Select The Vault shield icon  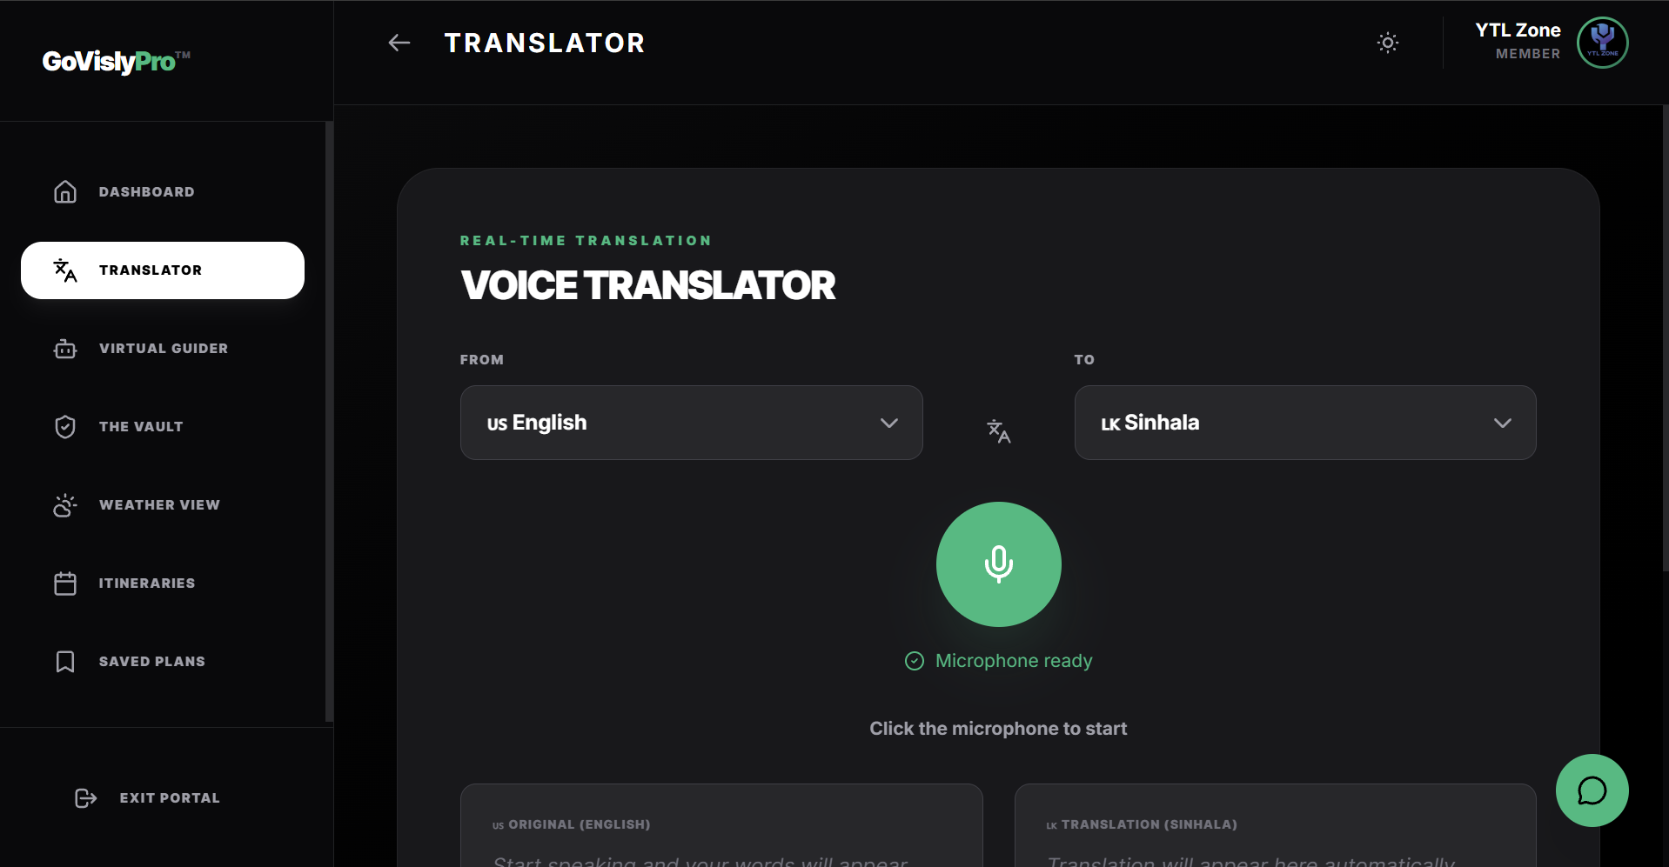pyautogui.click(x=65, y=426)
